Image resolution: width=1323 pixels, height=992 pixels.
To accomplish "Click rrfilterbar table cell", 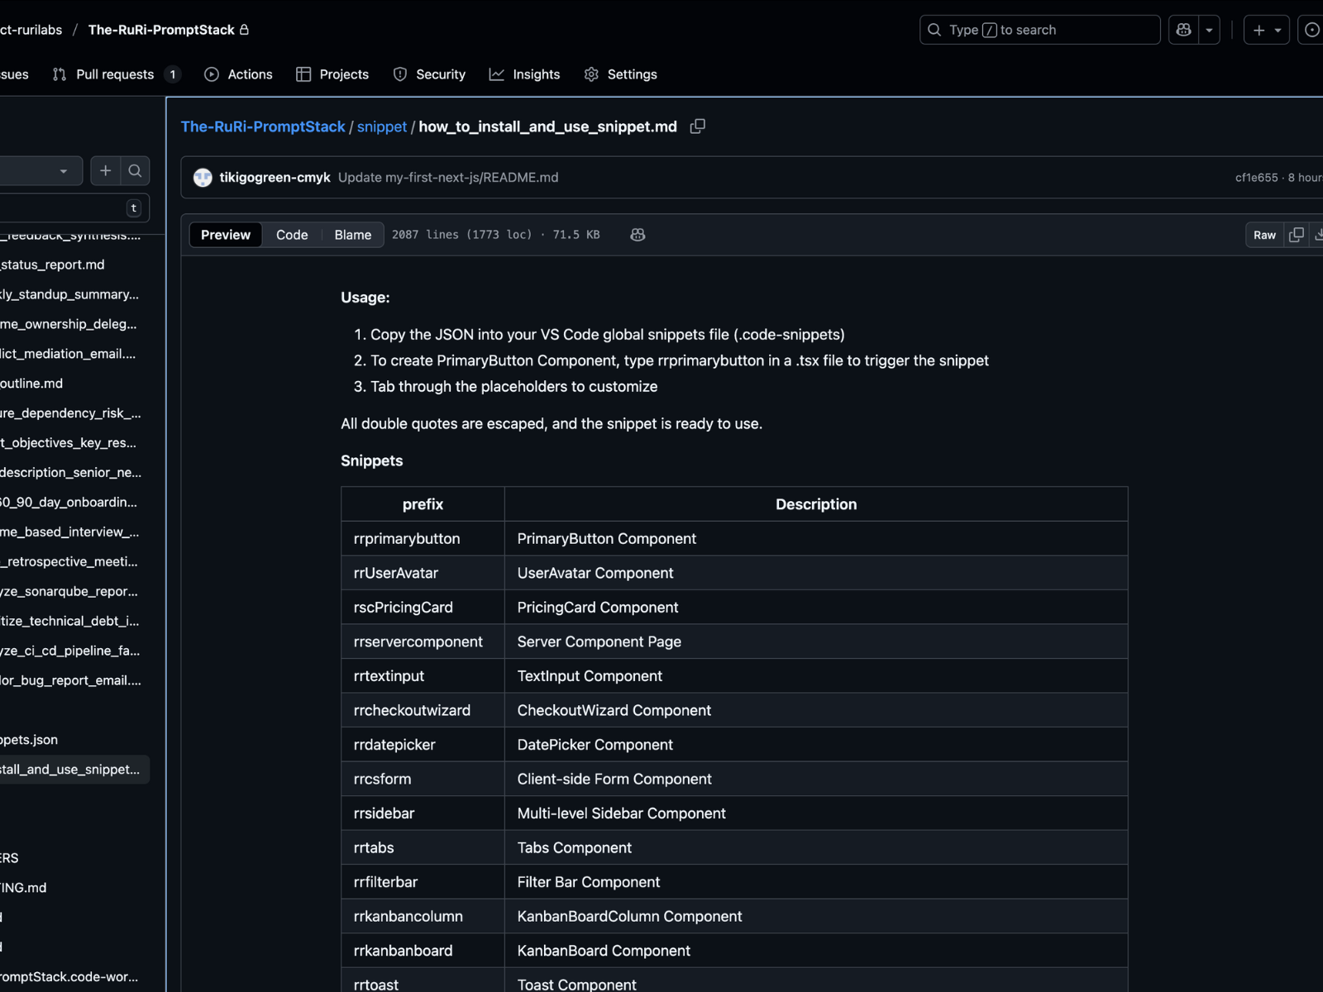I will click(x=423, y=882).
